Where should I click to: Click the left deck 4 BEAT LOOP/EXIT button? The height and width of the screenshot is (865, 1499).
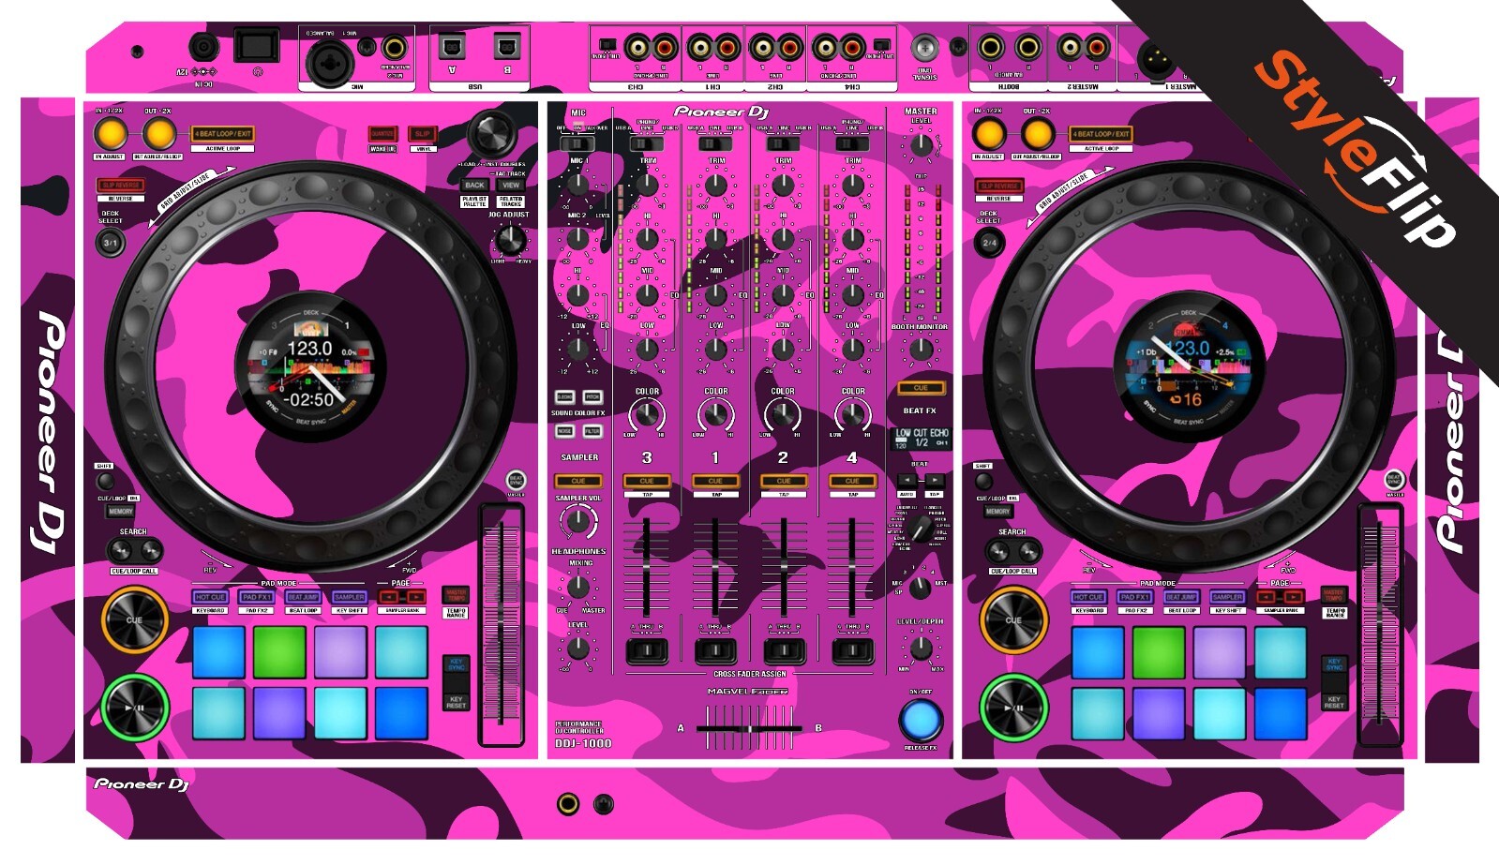coord(223,134)
